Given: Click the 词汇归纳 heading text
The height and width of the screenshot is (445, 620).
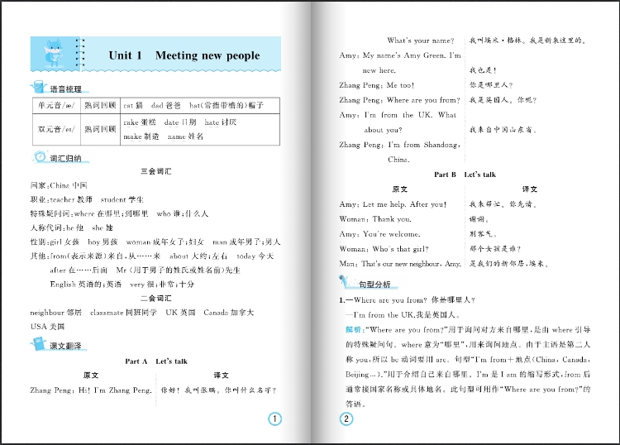Looking at the screenshot, I should click(x=65, y=158).
